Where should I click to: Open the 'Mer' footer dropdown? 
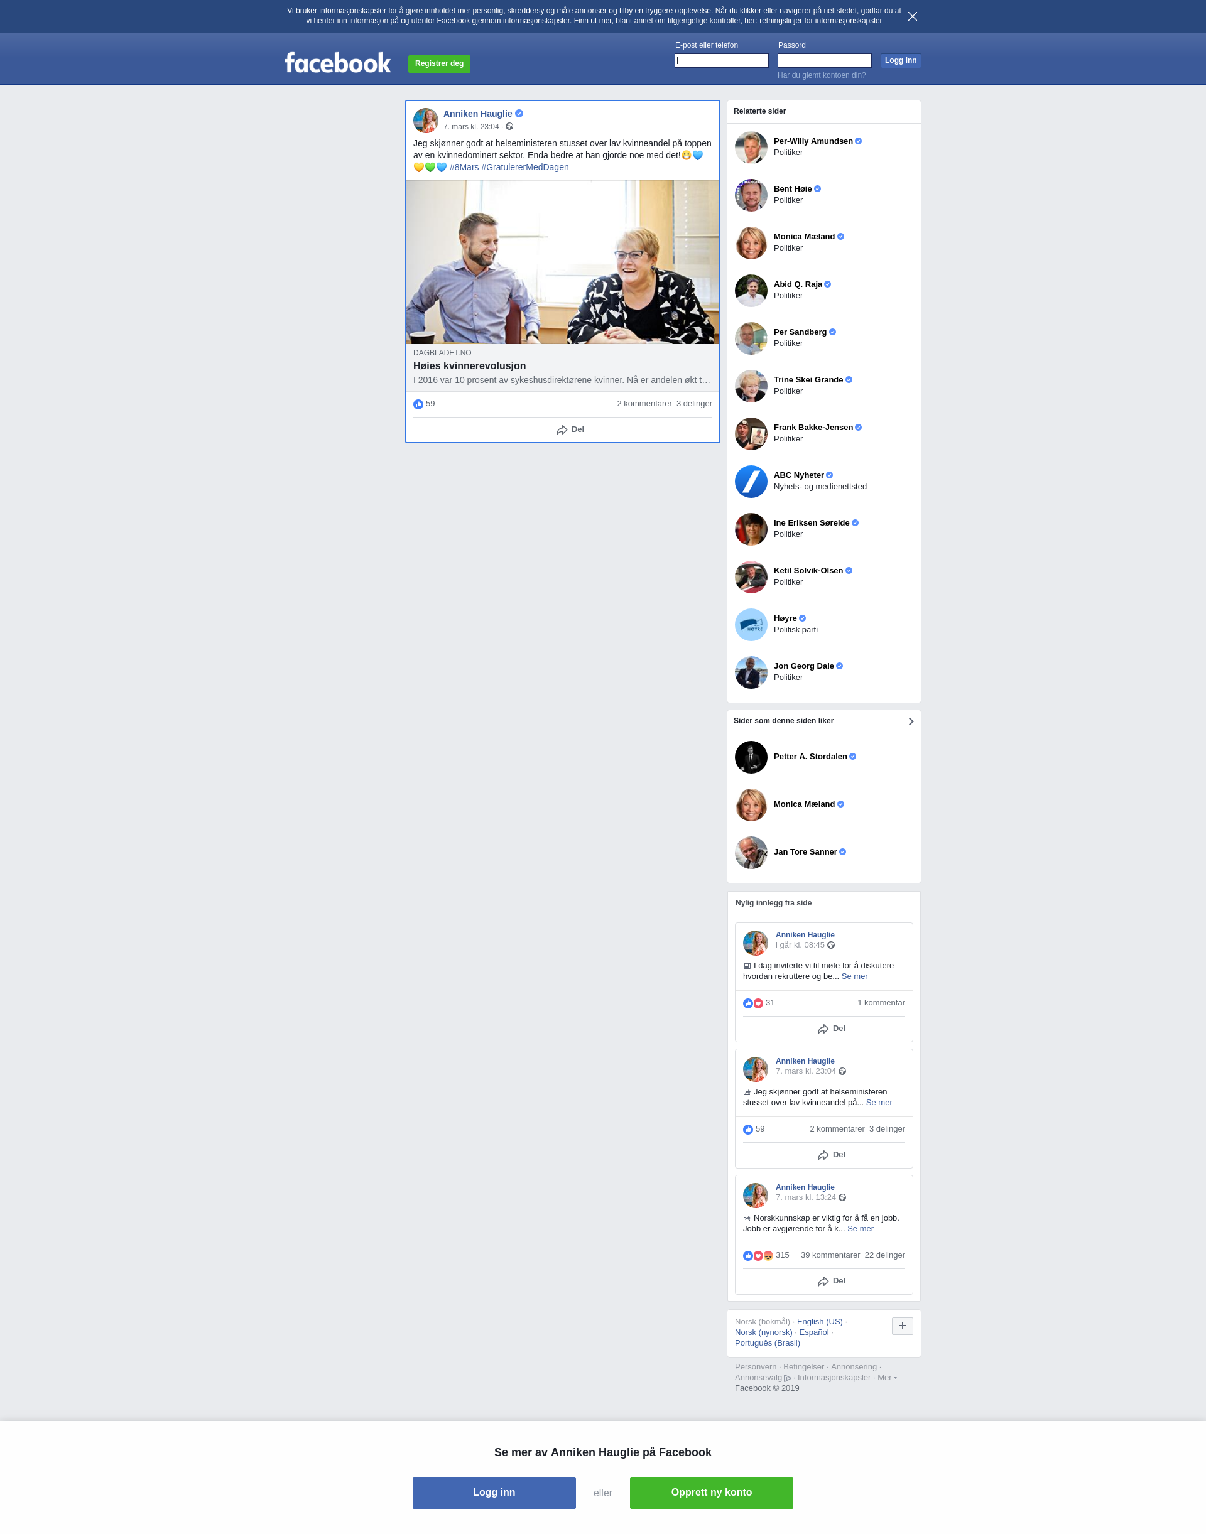(x=887, y=1377)
